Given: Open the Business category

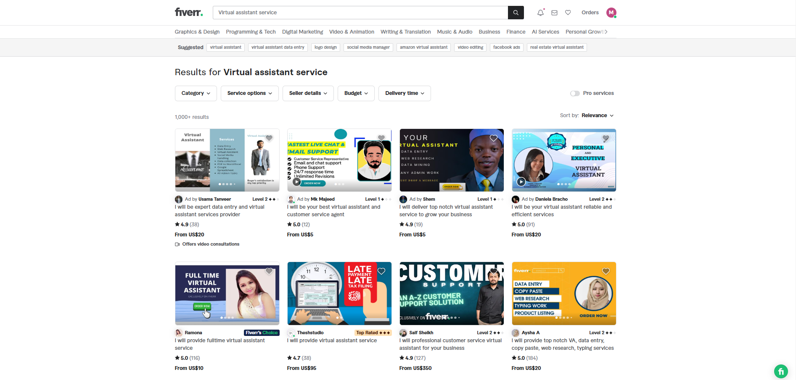Looking at the screenshot, I should point(489,32).
